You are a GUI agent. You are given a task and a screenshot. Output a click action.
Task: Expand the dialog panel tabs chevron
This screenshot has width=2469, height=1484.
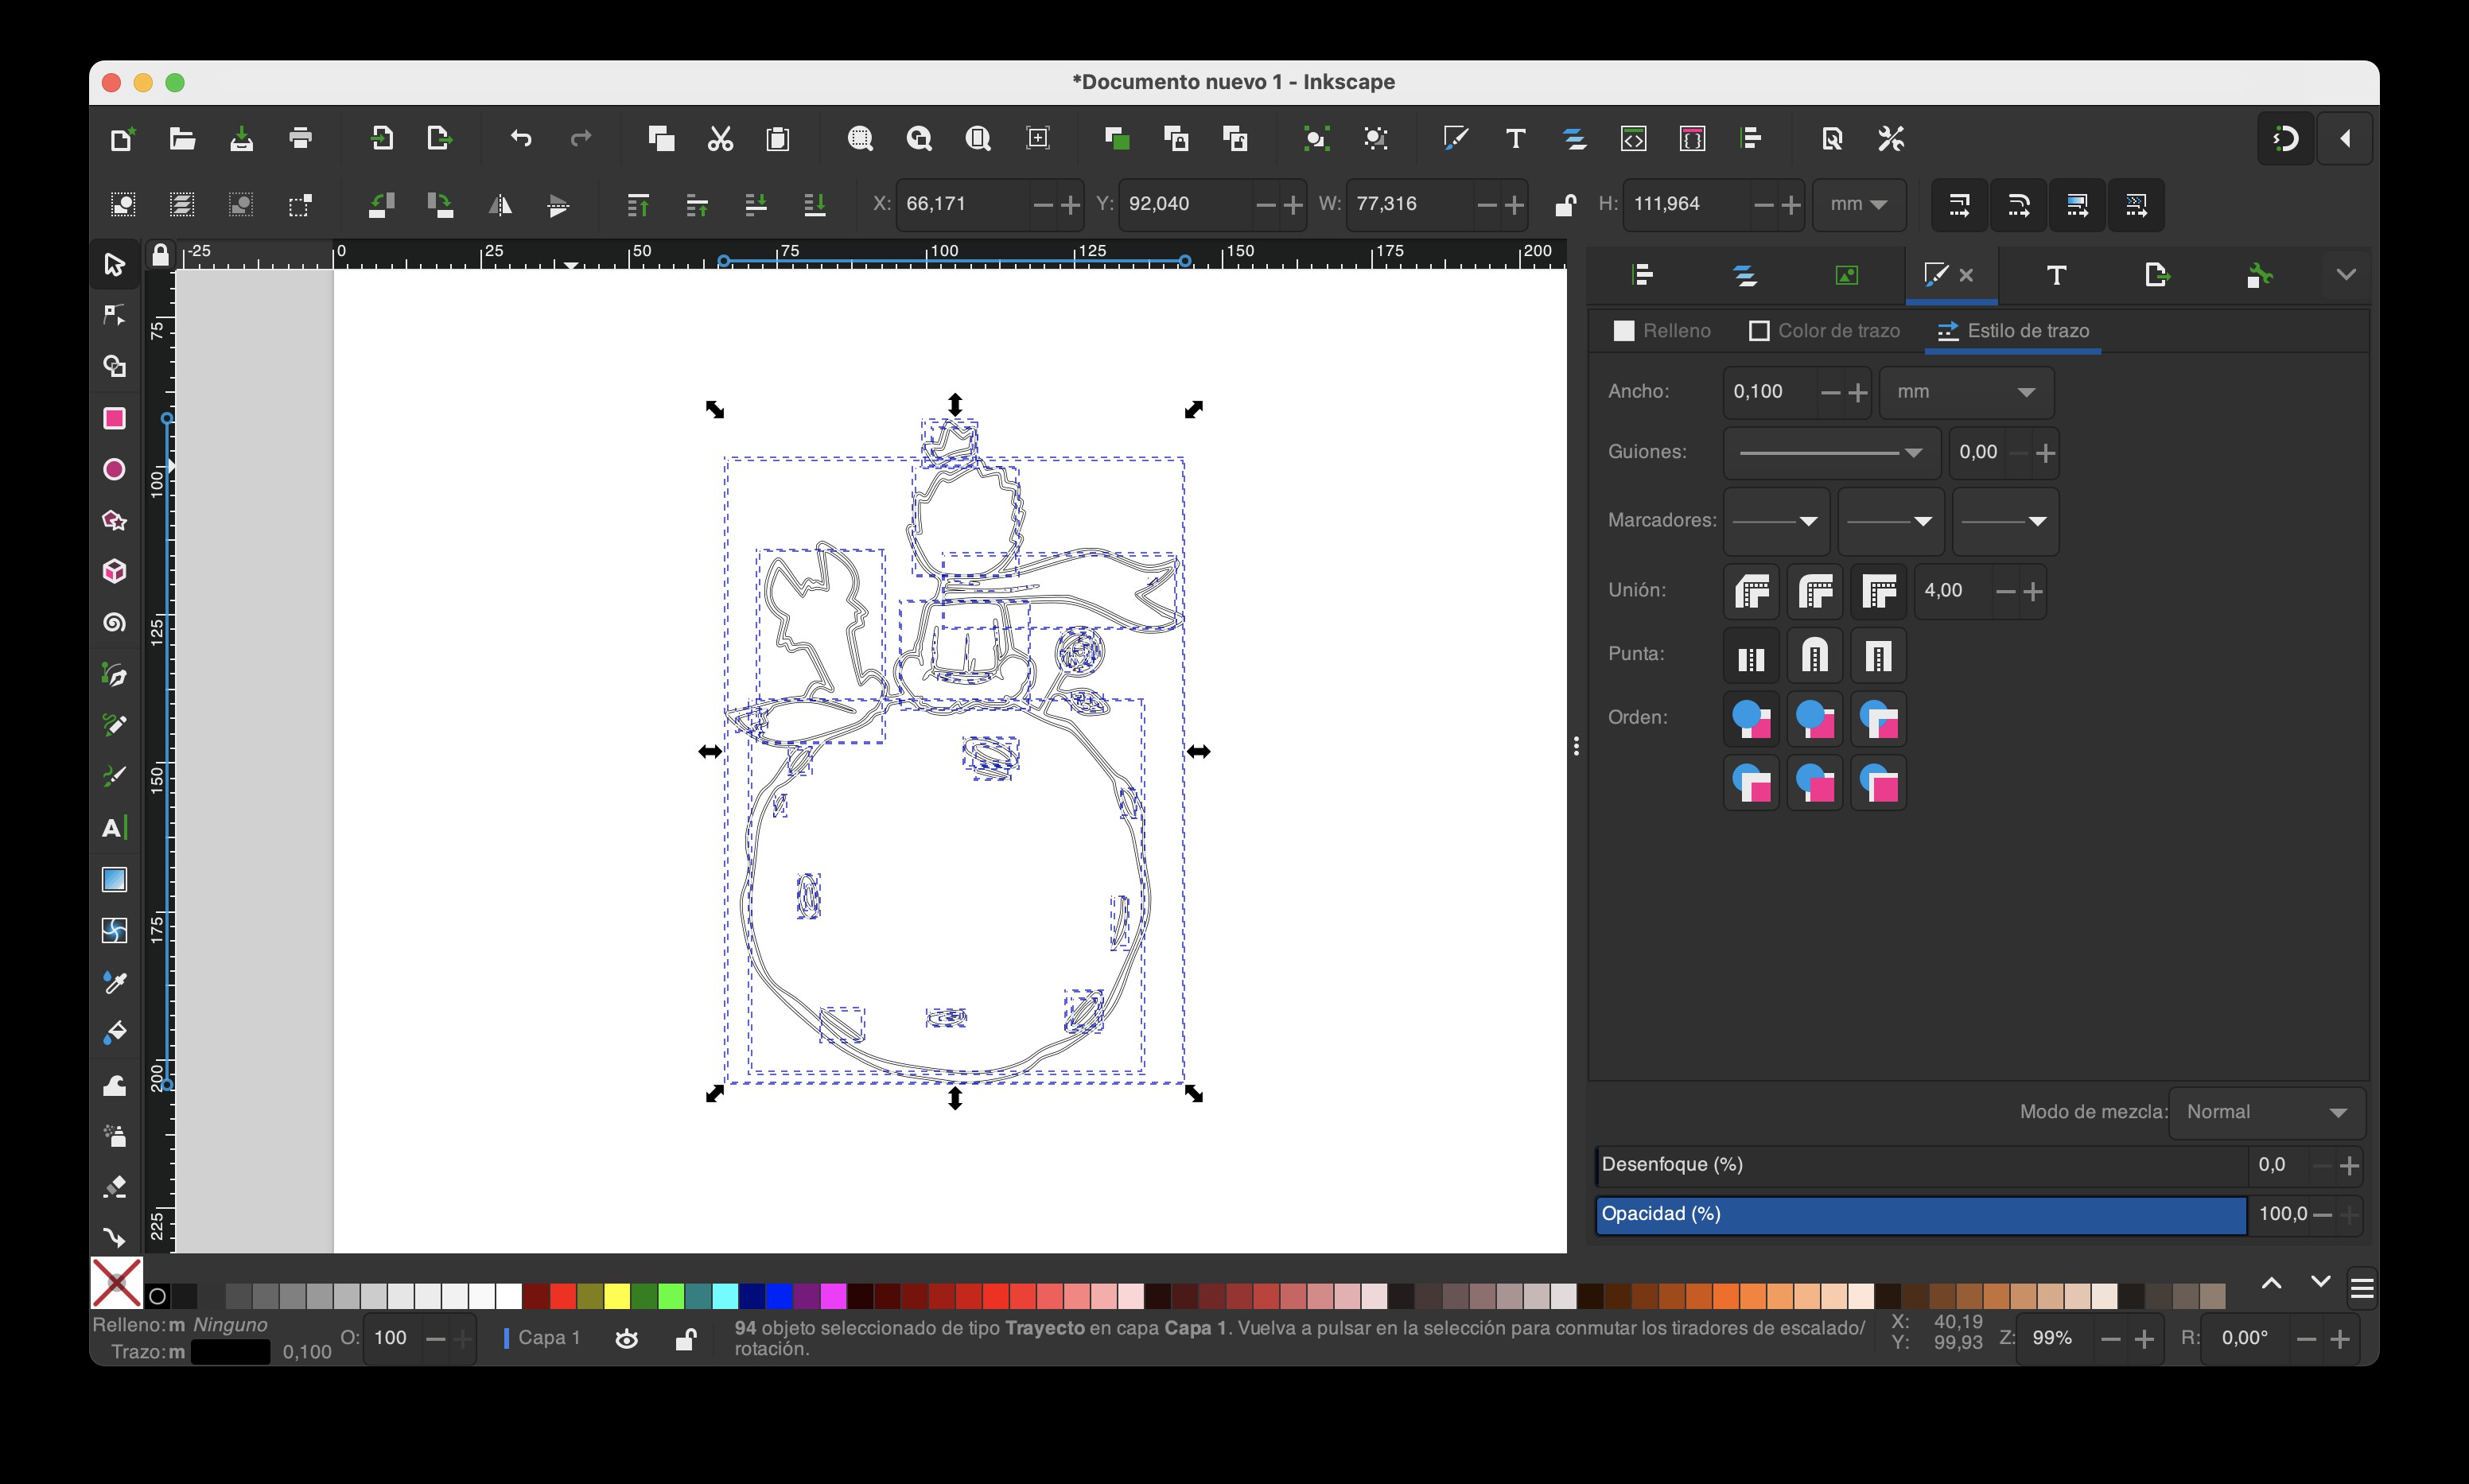pyautogui.click(x=2346, y=275)
